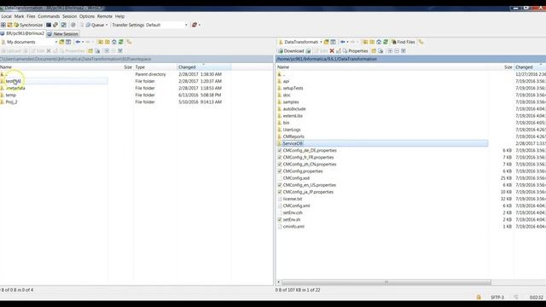Viewport: 546px width, 307px height.
Task: Create new folder in remote panel
Action: point(374,51)
